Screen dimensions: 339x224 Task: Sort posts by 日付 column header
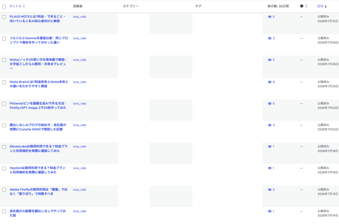tap(322, 6)
